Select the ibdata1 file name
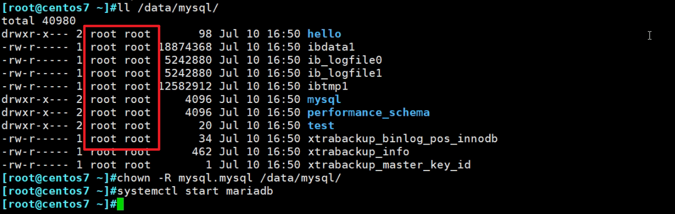 pyautogui.click(x=331, y=47)
